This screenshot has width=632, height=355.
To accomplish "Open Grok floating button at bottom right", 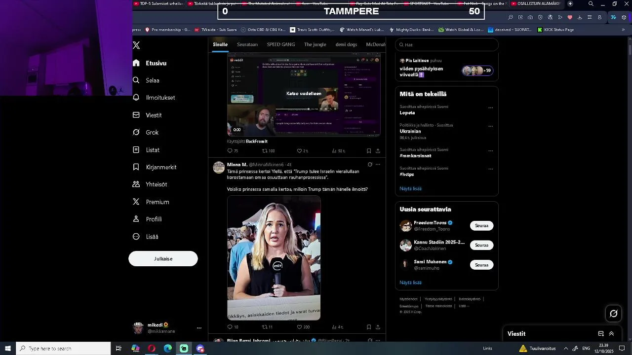I will click(614, 314).
